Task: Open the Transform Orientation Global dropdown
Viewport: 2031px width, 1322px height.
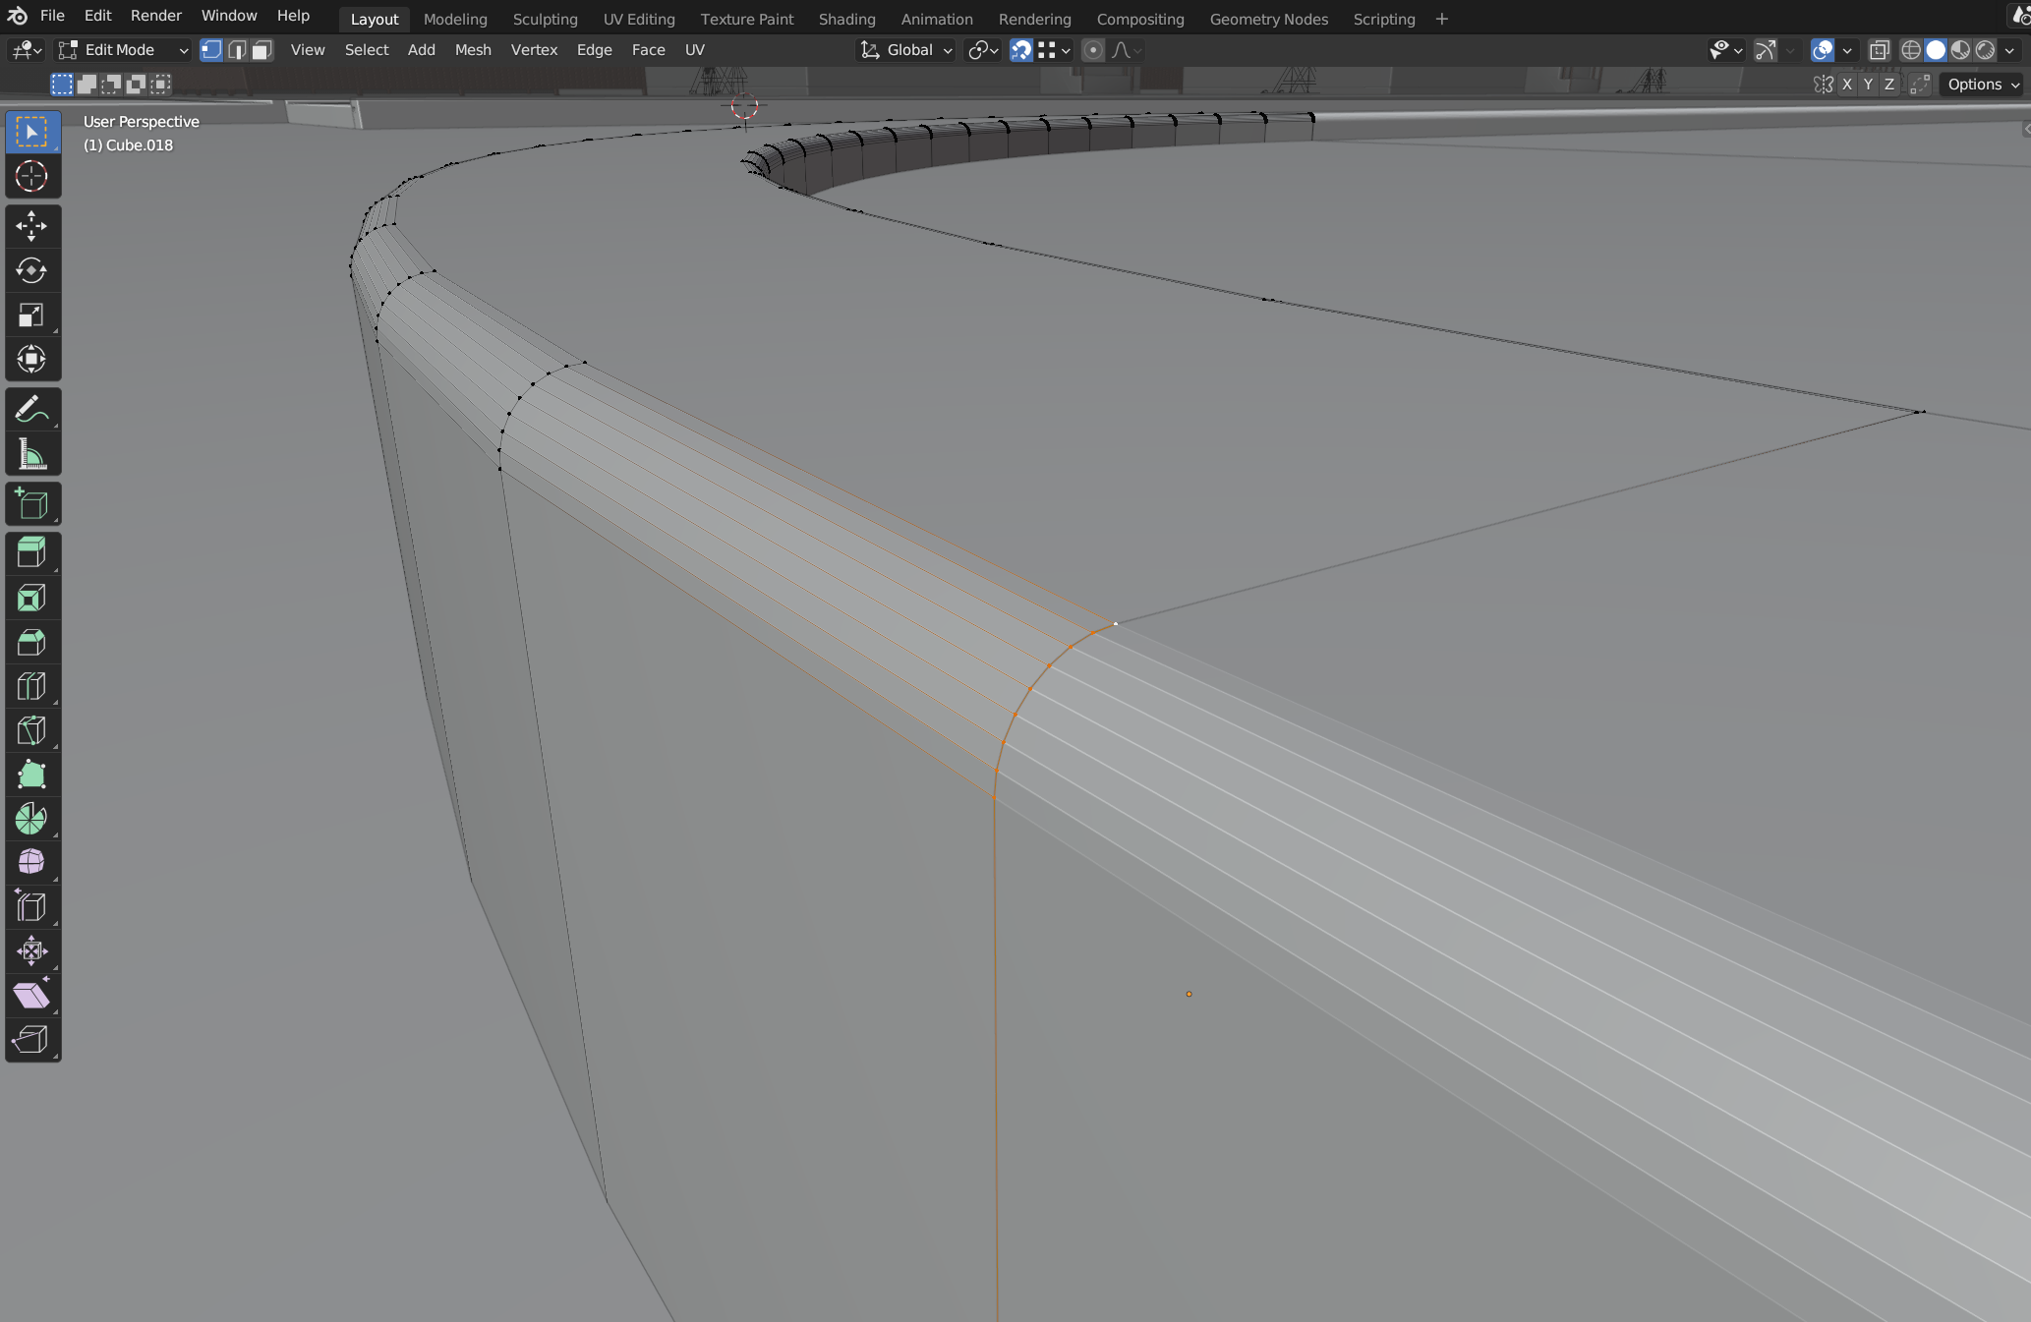Action: point(904,50)
